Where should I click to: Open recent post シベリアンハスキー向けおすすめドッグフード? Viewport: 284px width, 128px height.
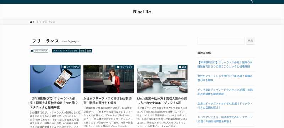[x=225, y=119]
